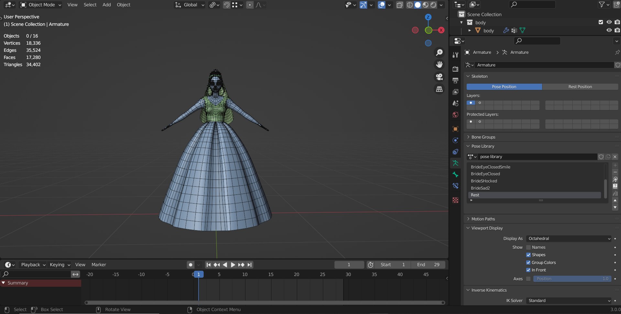
Task: Open the View menu in viewport header
Action: (72, 5)
